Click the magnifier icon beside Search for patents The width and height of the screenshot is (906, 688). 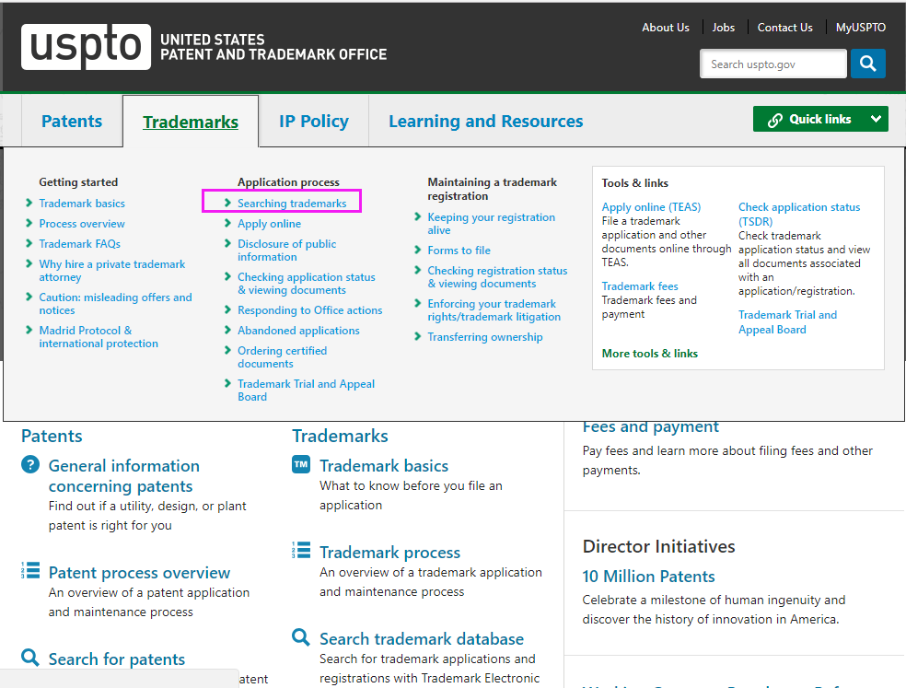click(30, 658)
